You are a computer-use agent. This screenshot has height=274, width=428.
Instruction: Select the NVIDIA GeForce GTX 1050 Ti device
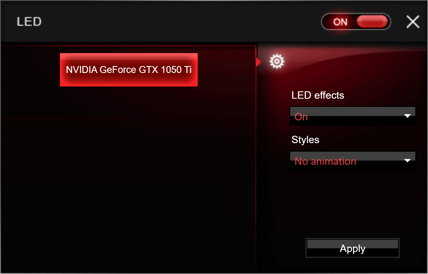click(x=129, y=70)
